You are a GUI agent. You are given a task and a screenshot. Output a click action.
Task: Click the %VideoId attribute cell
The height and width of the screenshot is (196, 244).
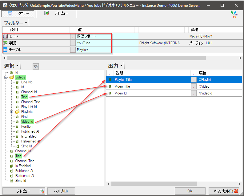(219, 93)
